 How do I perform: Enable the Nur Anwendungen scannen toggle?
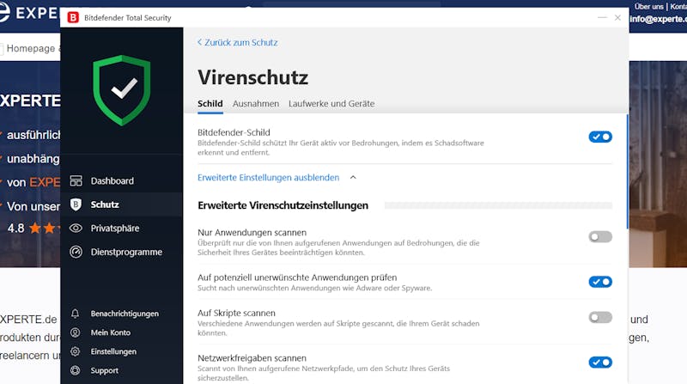pyautogui.click(x=600, y=237)
